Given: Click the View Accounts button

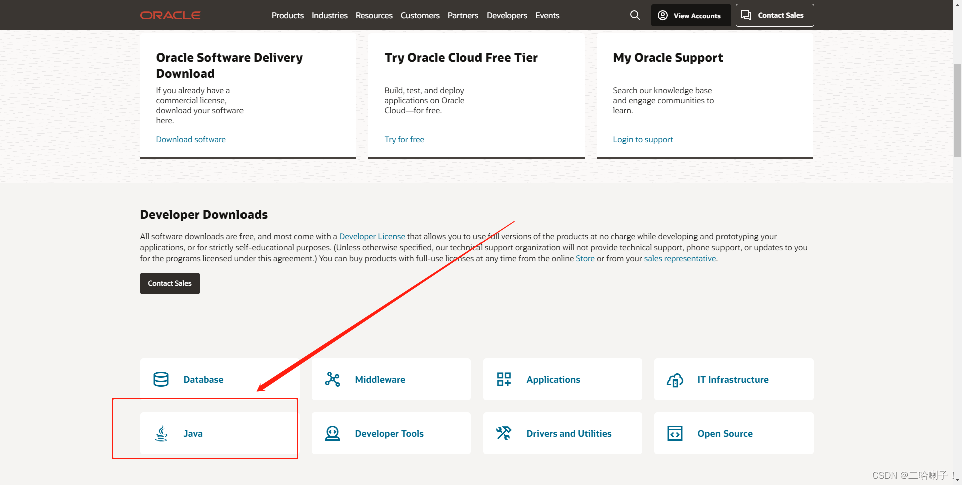Looking at the screenshot, I should (x=691, y=15).
